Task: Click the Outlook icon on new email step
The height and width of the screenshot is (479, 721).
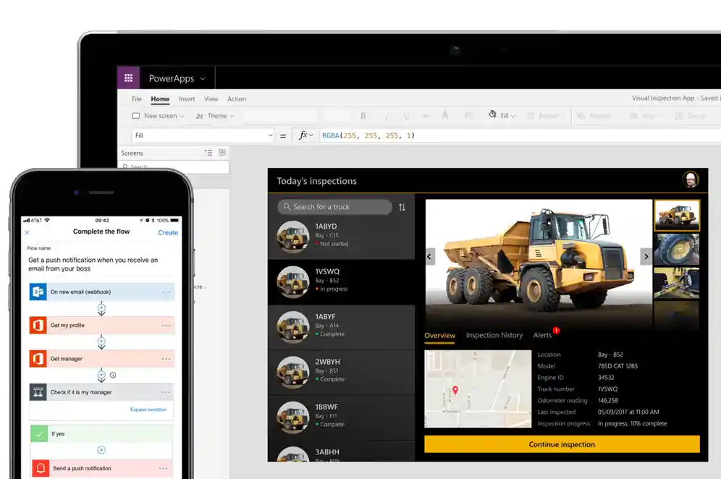Action: click(38, 292)
